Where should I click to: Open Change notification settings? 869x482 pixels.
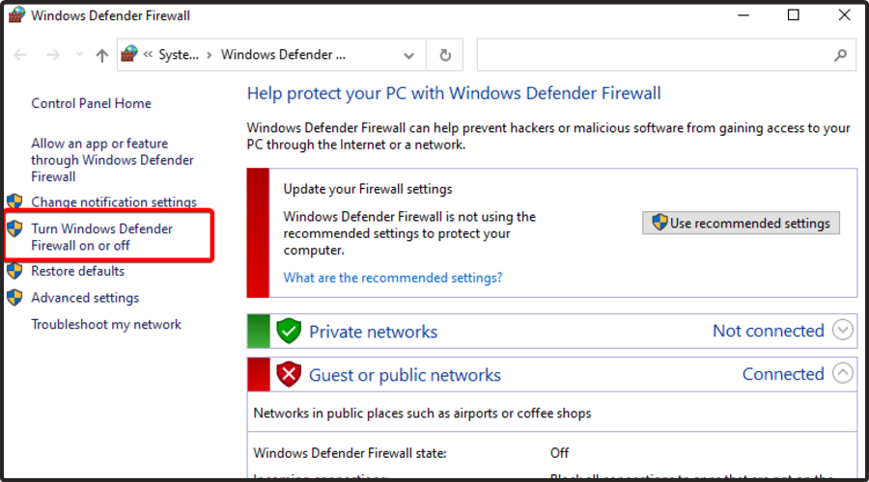113,202
